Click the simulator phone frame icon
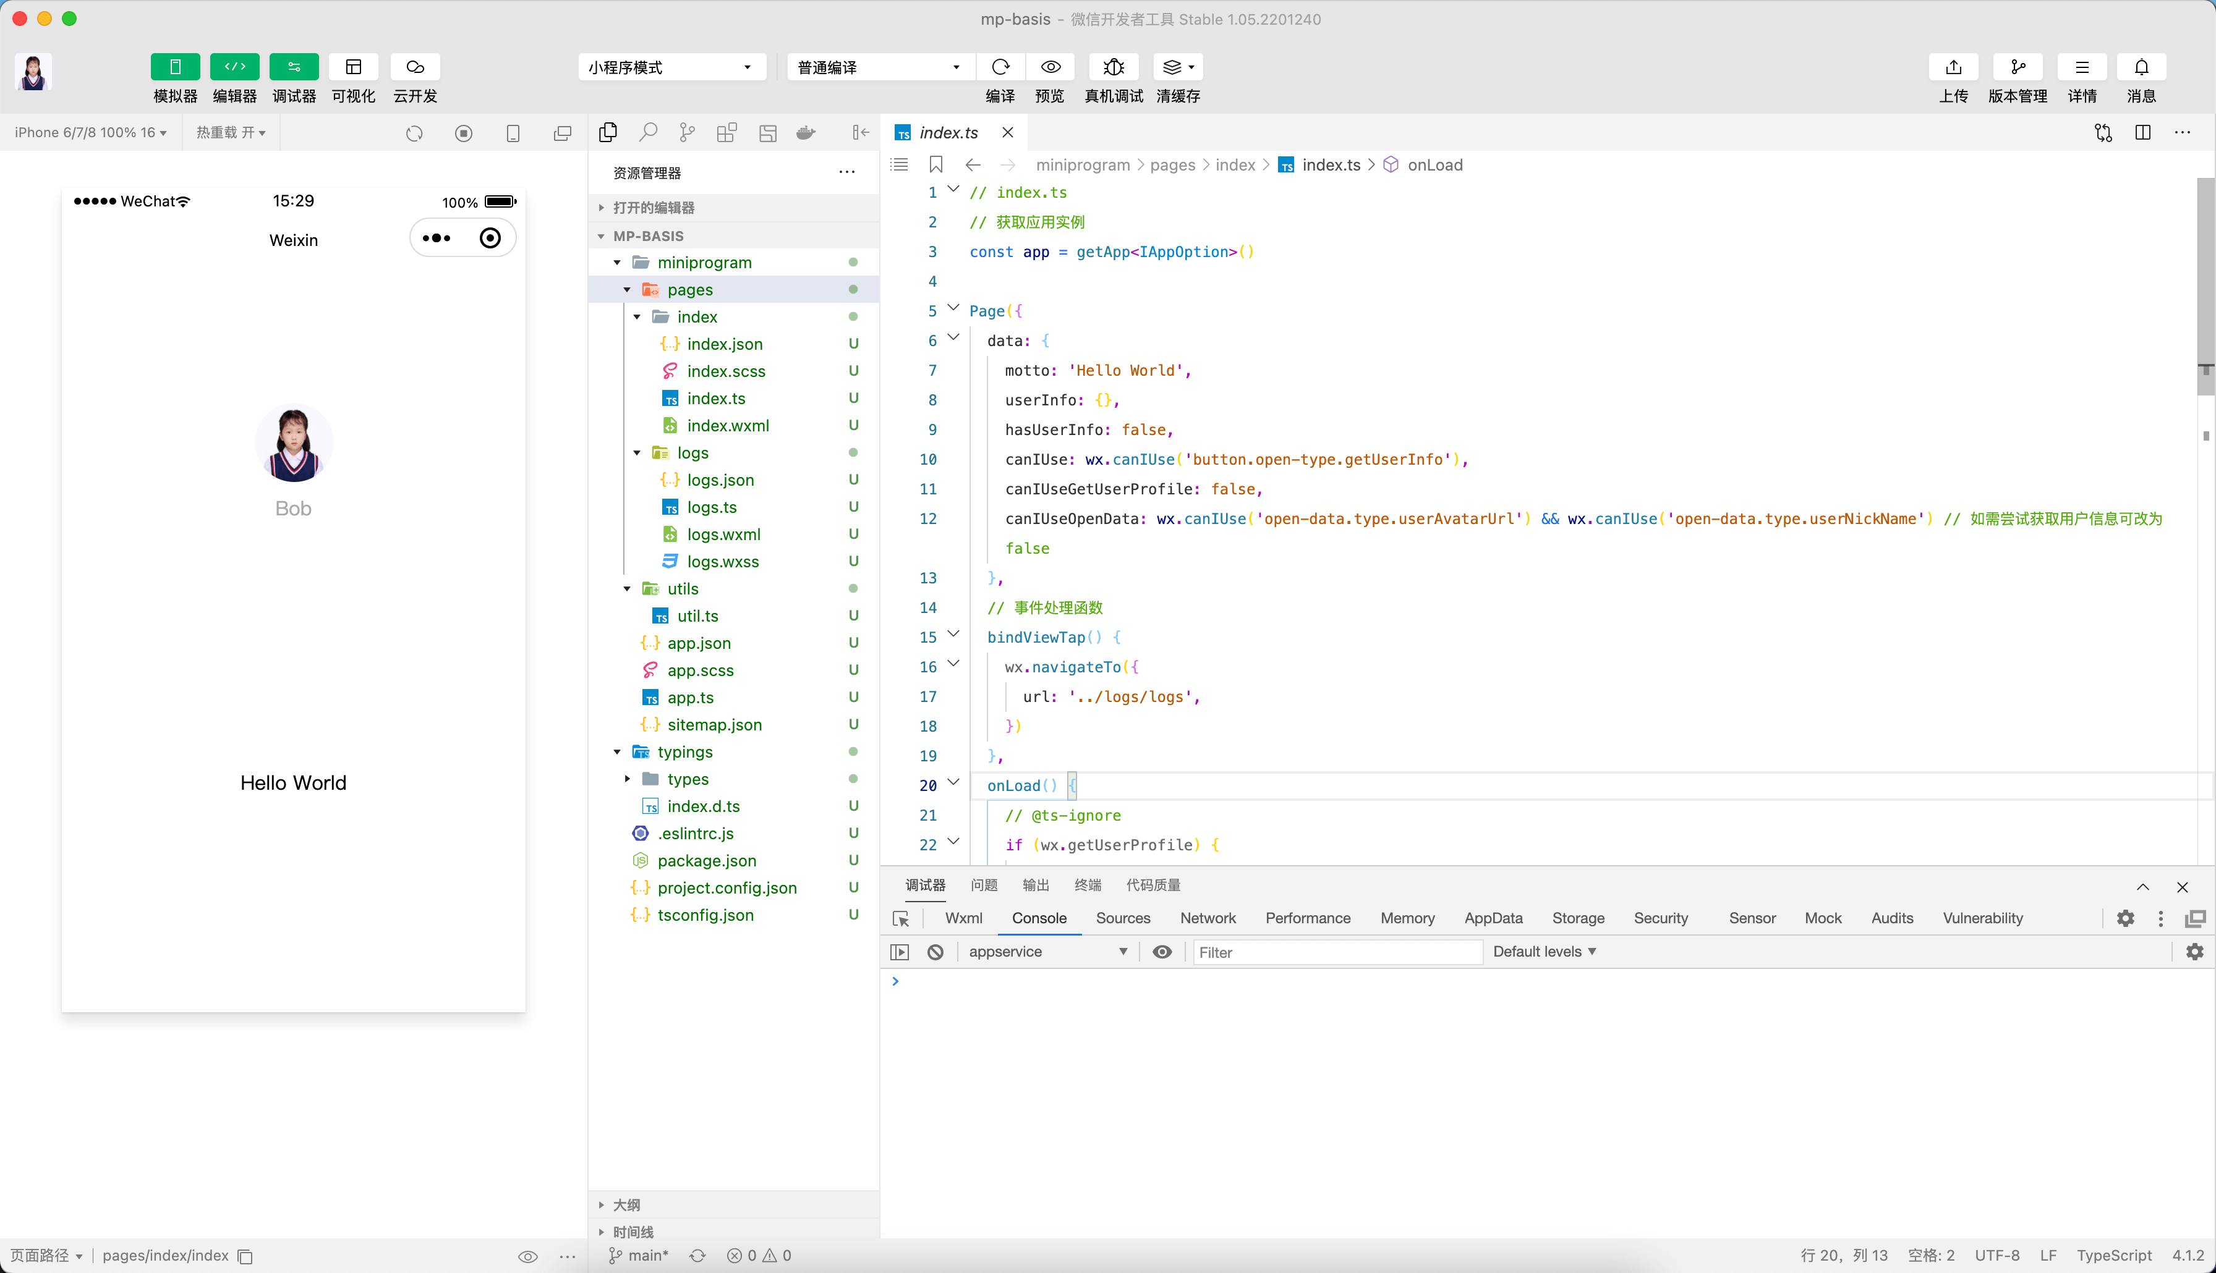Image resolution: width=2216 pixels, height=1273 pixels. coord(513,133)
